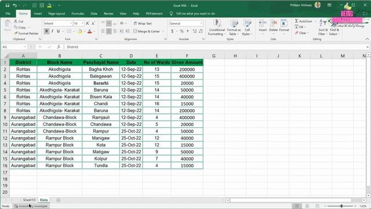The image size is (371, 209).
Task: Toggle Underline formatting
Action: tap(58, 31)
